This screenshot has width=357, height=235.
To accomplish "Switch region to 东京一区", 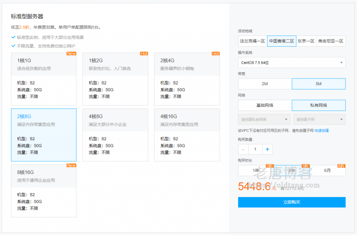I will pyautogui.click(x=306, y=41).
